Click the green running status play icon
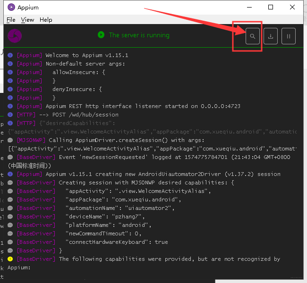Image resolution: width=307 pixels, height=283 pixels. tap(101, 35)
